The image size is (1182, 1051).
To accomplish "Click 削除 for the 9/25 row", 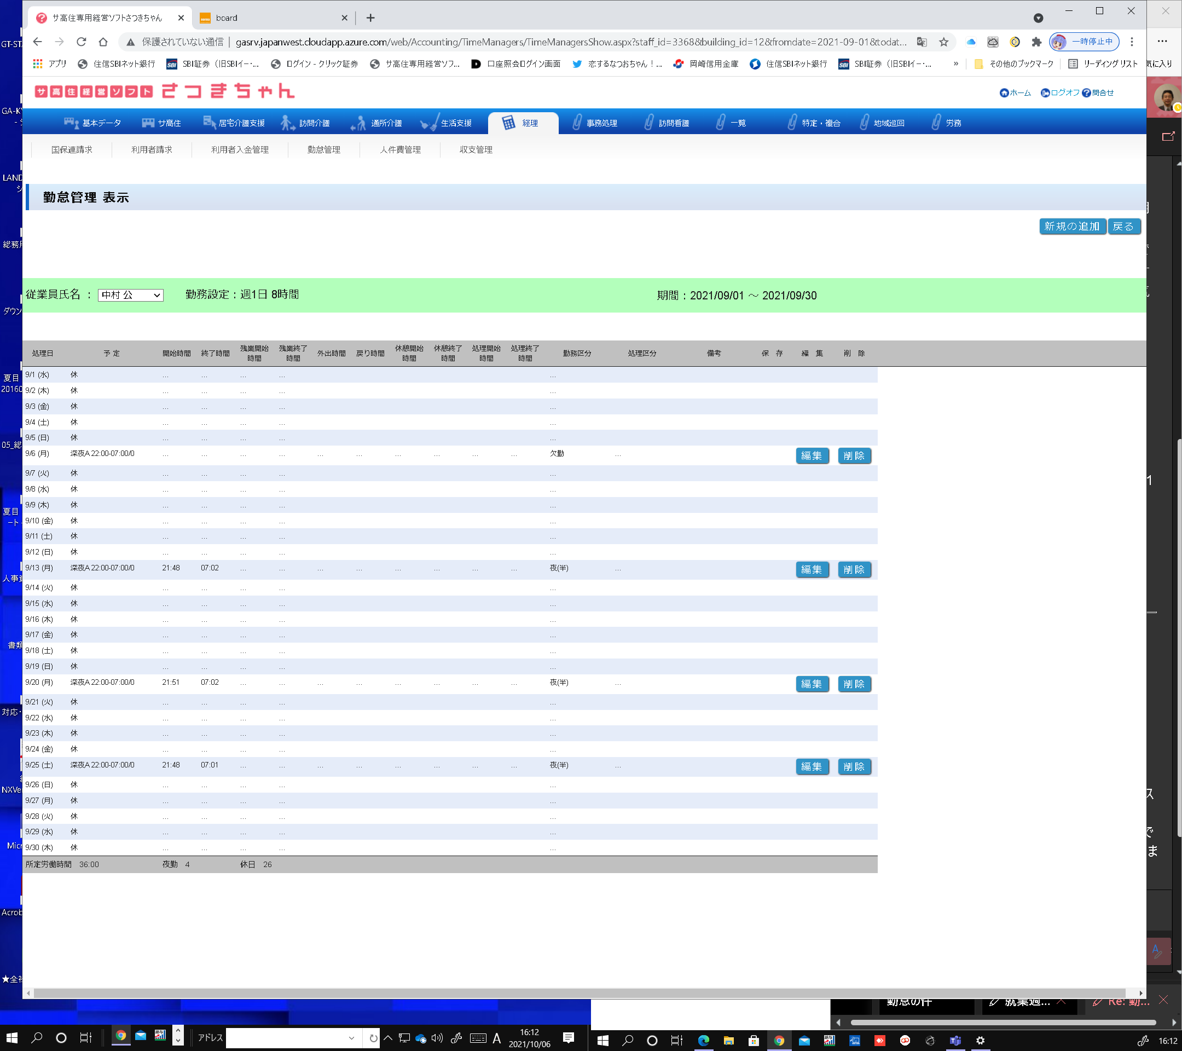I will click(x=854, y=766).
